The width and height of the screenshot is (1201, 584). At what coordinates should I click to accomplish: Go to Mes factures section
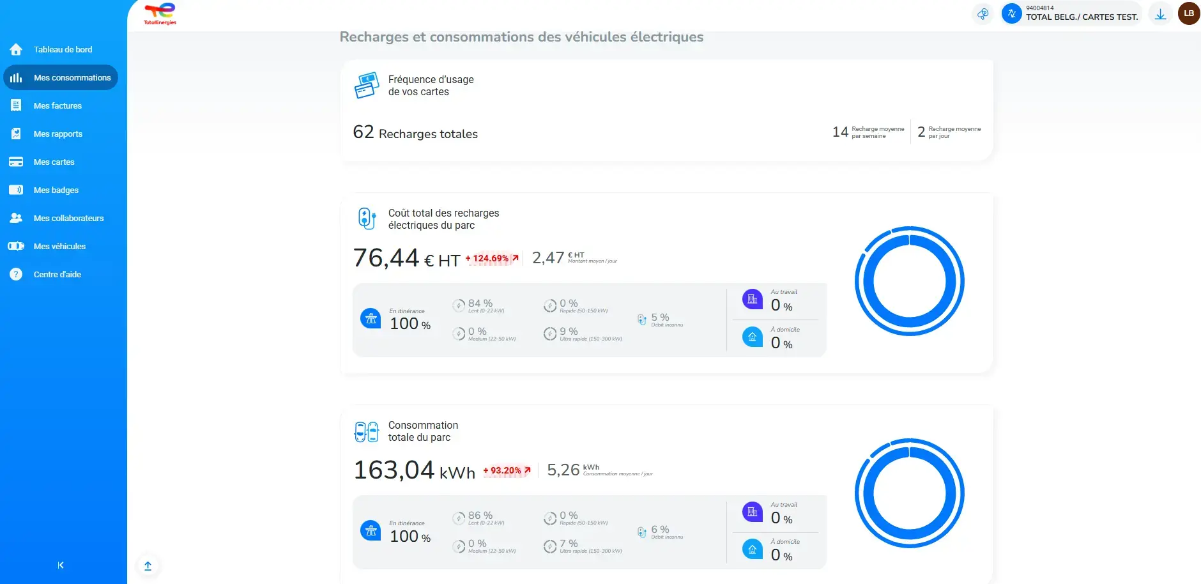[57, 105]
